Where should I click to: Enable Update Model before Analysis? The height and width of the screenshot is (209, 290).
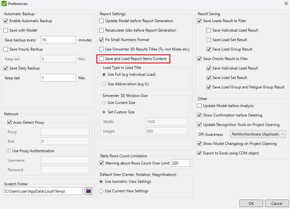click(199, 106)
